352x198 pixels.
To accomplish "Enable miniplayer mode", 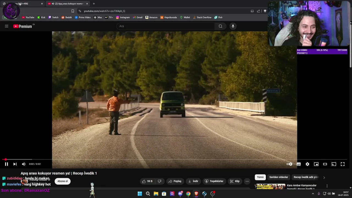I will 316,164.
